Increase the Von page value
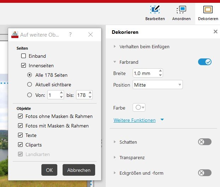Screen dimensions: 220x187 (x=62, y=93)
